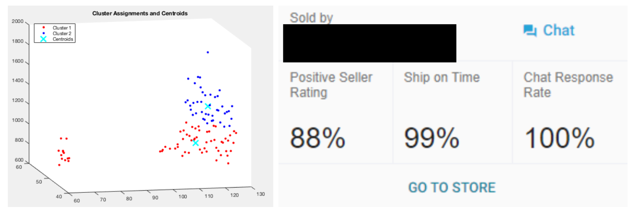Click the Cluster 1 legend label

(x=62, y=28)
